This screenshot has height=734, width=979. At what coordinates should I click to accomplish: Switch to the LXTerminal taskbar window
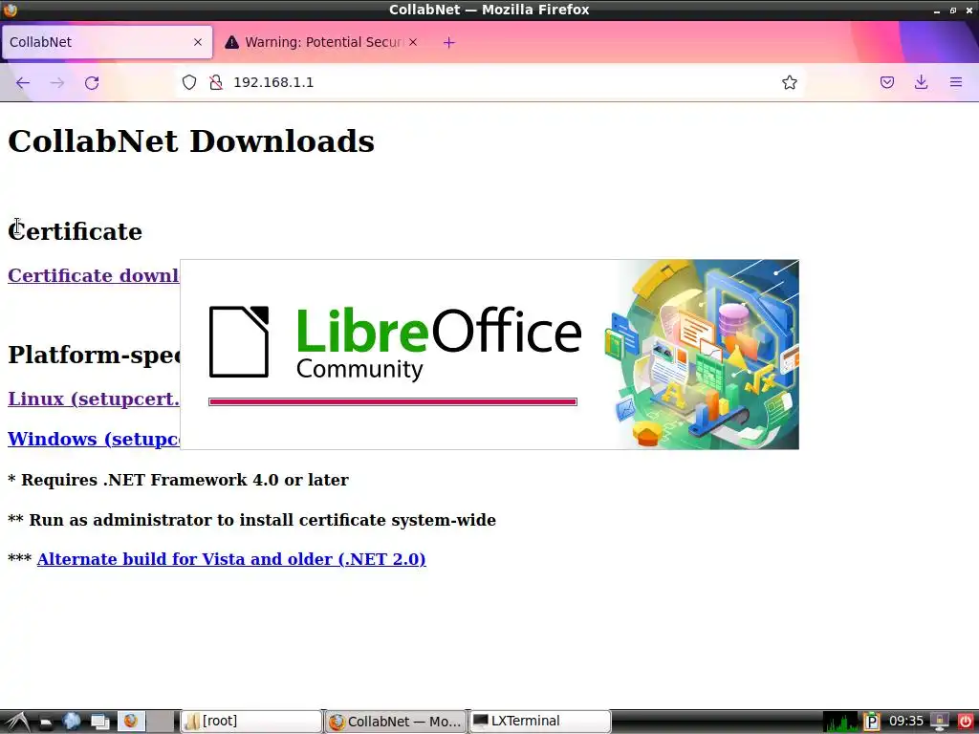(x=539, y=722)
